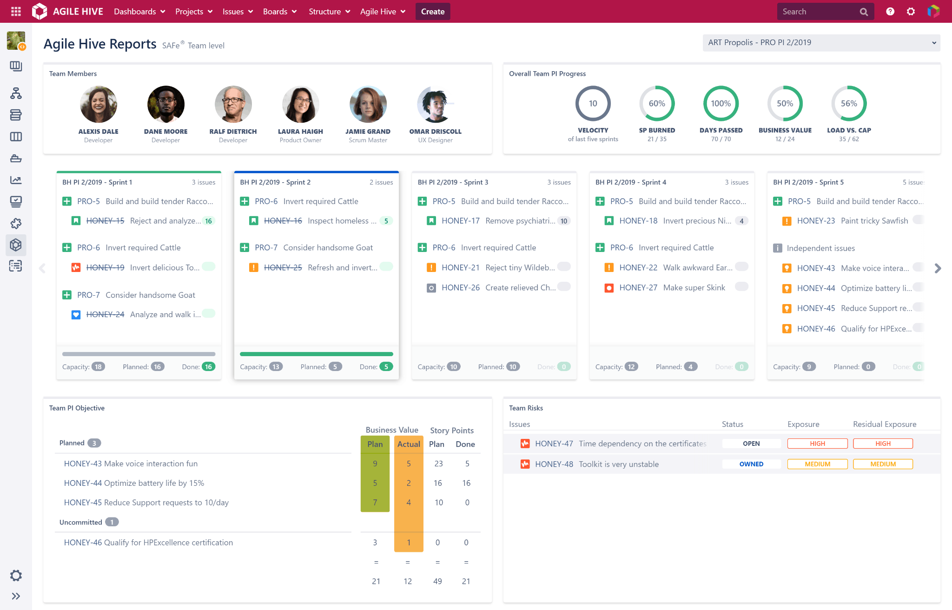Toggle the status pill for HONEY-26
The height and width of the screenshot is (610, 952).
[564, 287]
